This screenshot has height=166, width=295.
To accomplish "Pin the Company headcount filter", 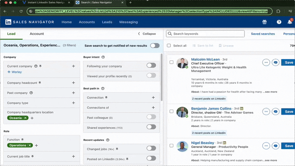I will tap(40, 83).
